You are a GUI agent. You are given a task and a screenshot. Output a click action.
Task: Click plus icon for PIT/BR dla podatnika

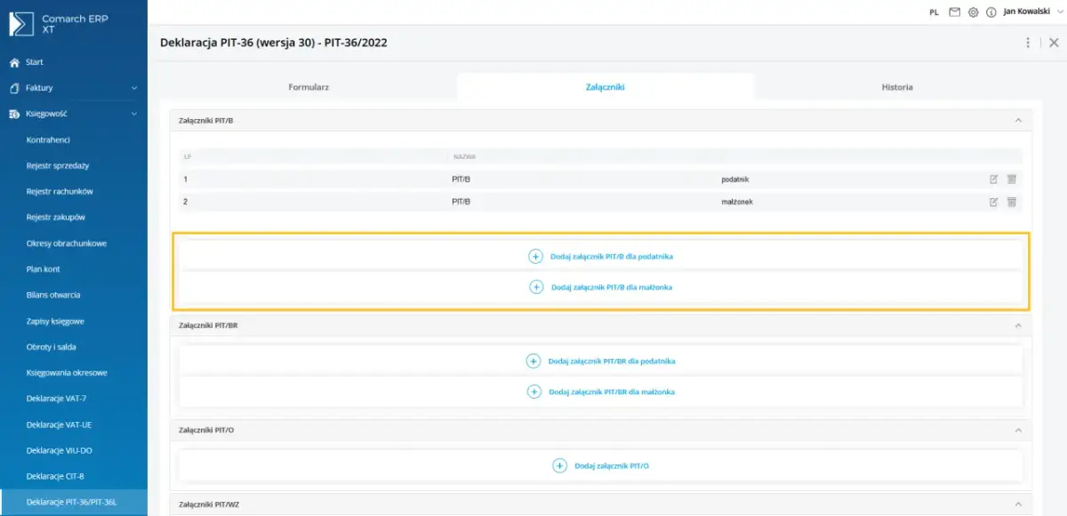[533, 361]
